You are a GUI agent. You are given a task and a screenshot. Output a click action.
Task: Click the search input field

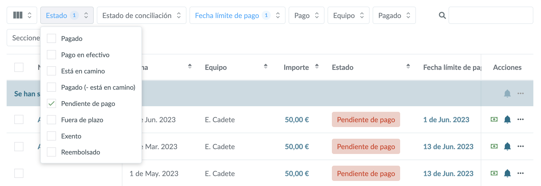click(491, 15)
